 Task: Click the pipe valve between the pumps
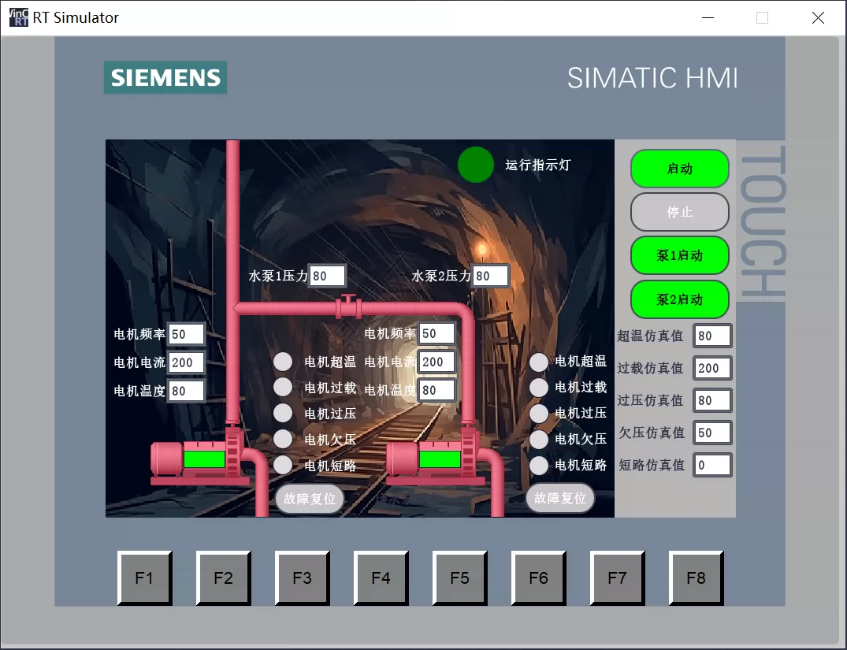(348, 307)
